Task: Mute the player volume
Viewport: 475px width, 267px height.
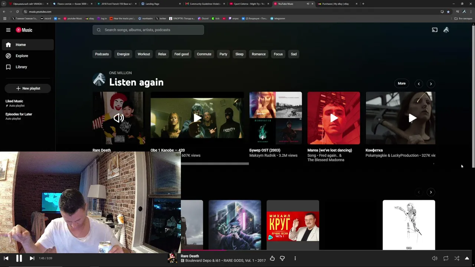Action: [x=435, y=258]
